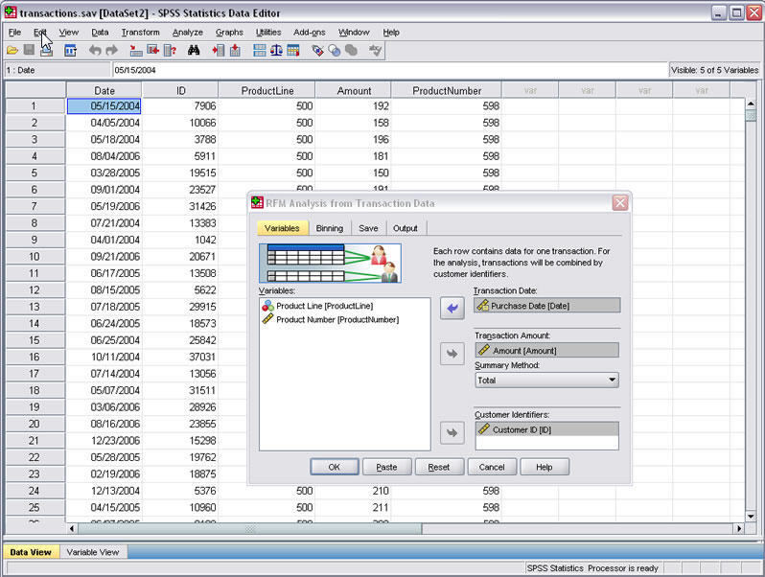Screen dimensions: 765x577
Task: Click the Weight cases scale icon
Action: click(x=276, y=50)
